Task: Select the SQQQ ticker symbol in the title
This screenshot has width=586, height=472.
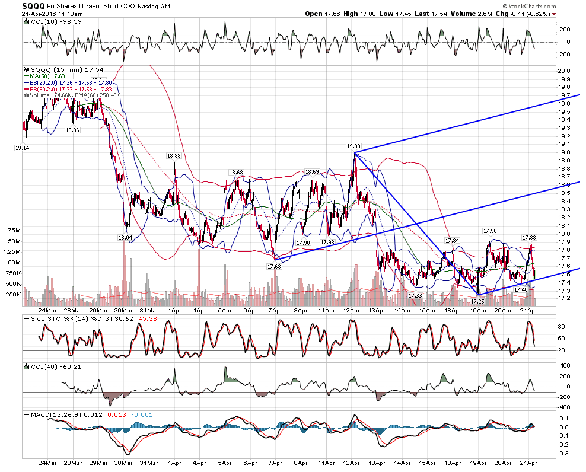Action: click(34, 5)
